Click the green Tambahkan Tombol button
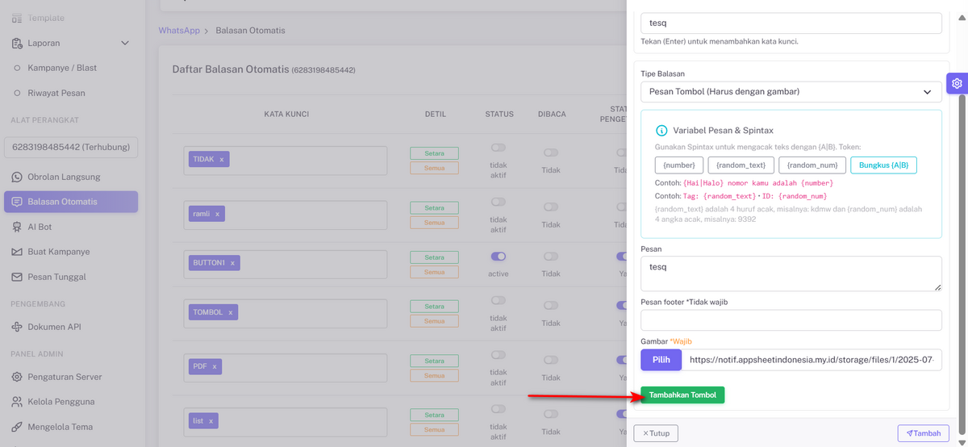968x447 pixels. [x=682, y=395]
